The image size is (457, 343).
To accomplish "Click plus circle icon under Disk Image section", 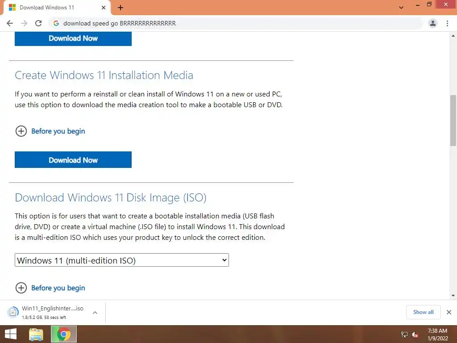I will (21, 288).
